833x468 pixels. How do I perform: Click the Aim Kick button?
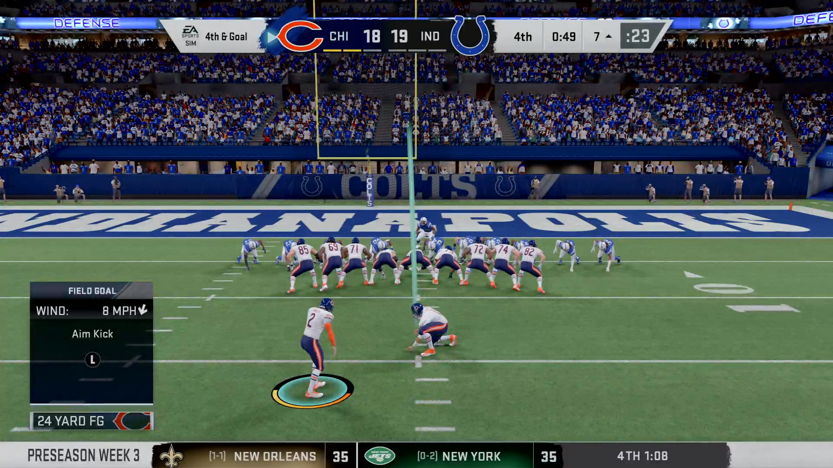click(92, 333)
